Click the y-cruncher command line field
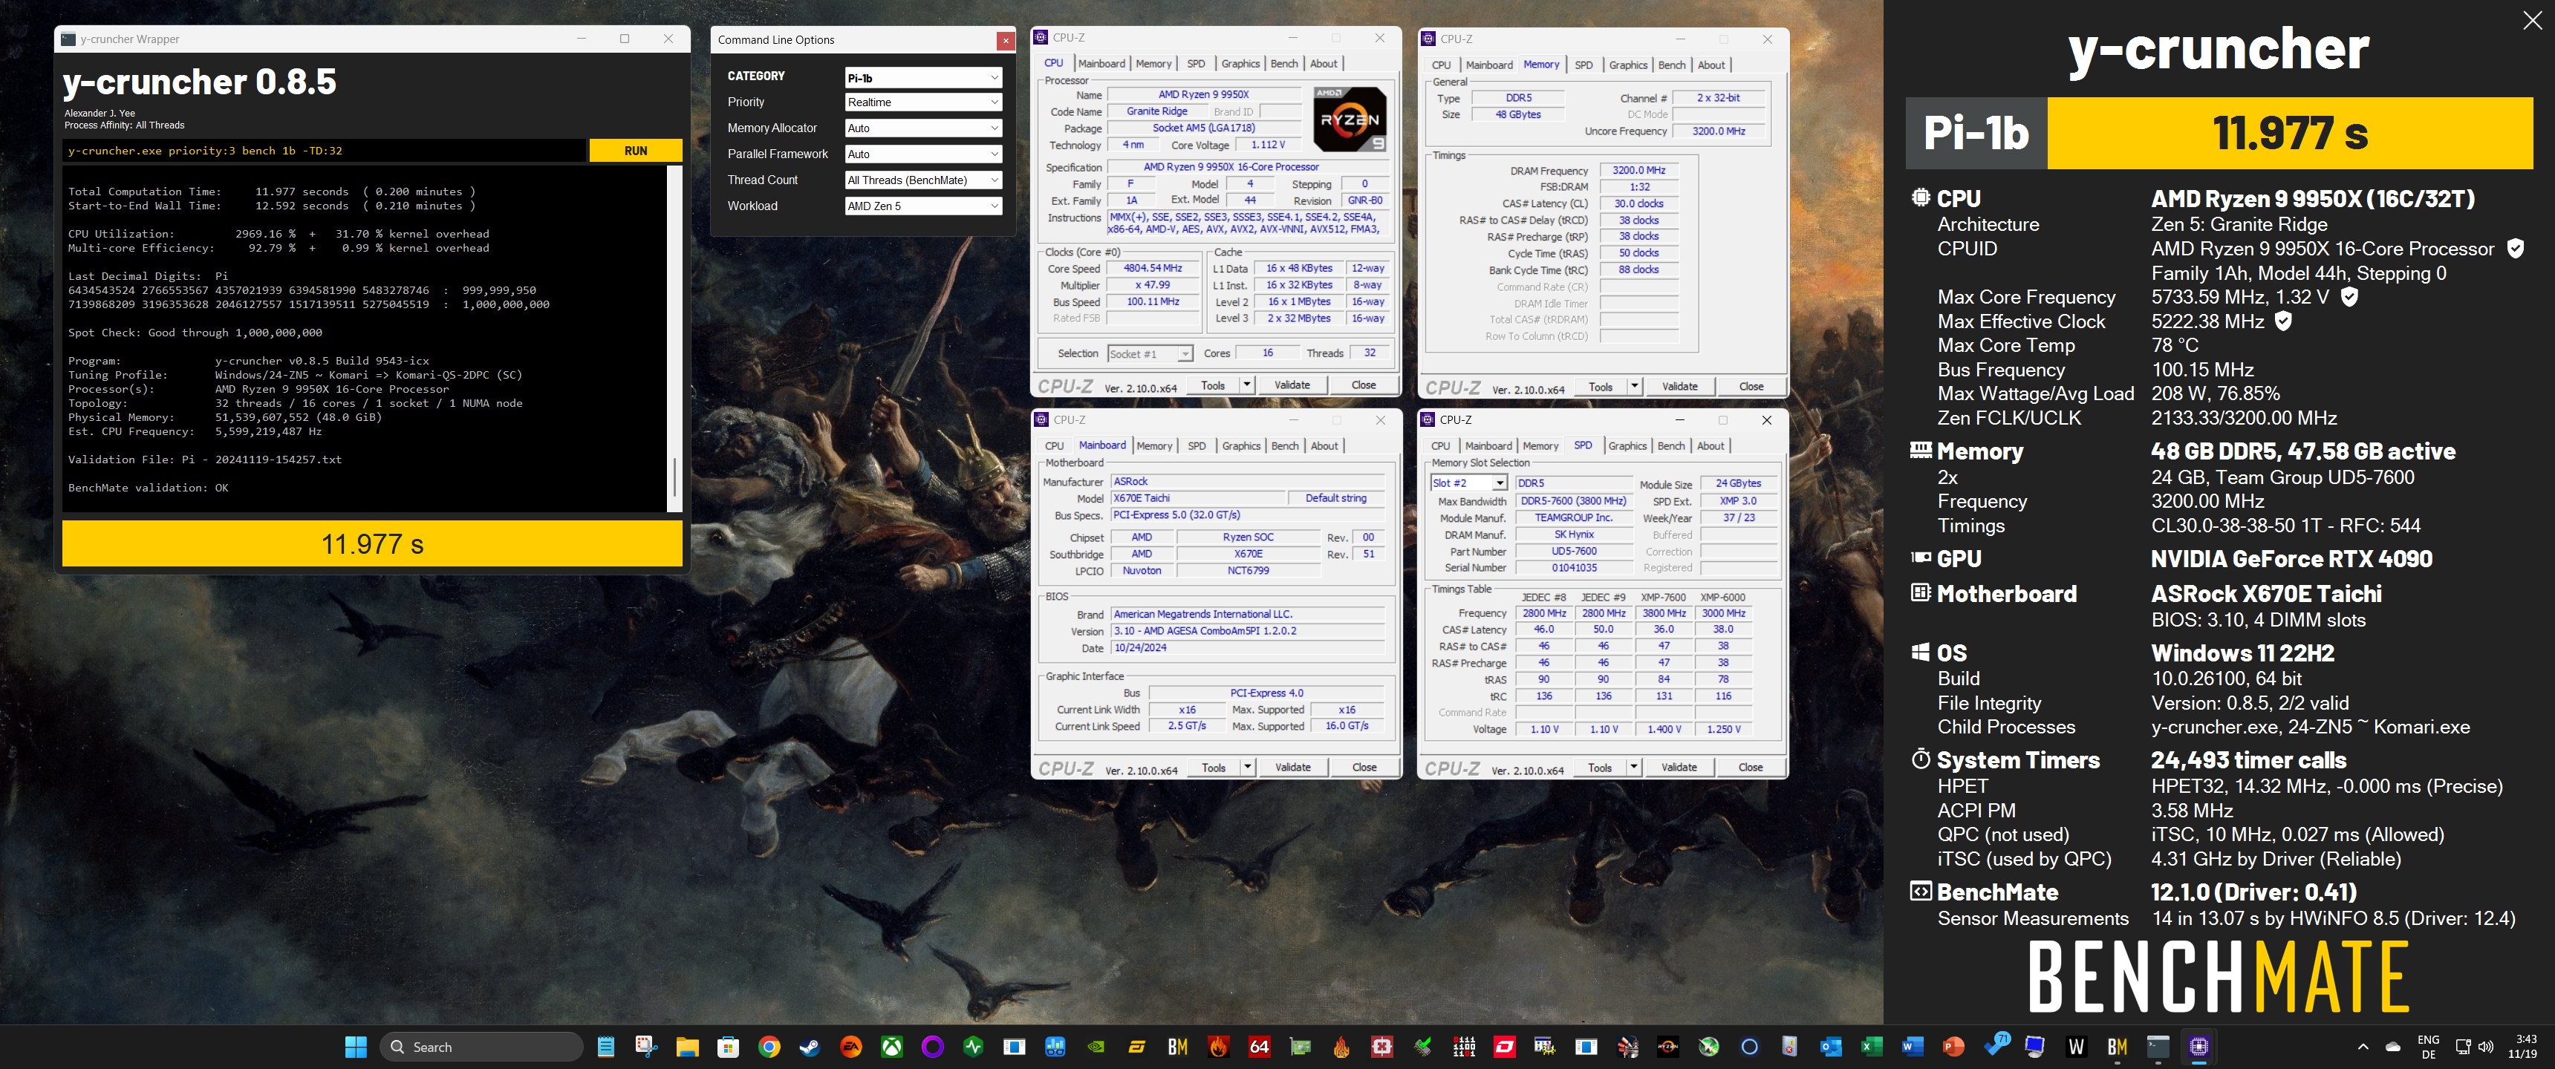The width and height of the screenshot is (2555, 1069). tap(325, 151)
